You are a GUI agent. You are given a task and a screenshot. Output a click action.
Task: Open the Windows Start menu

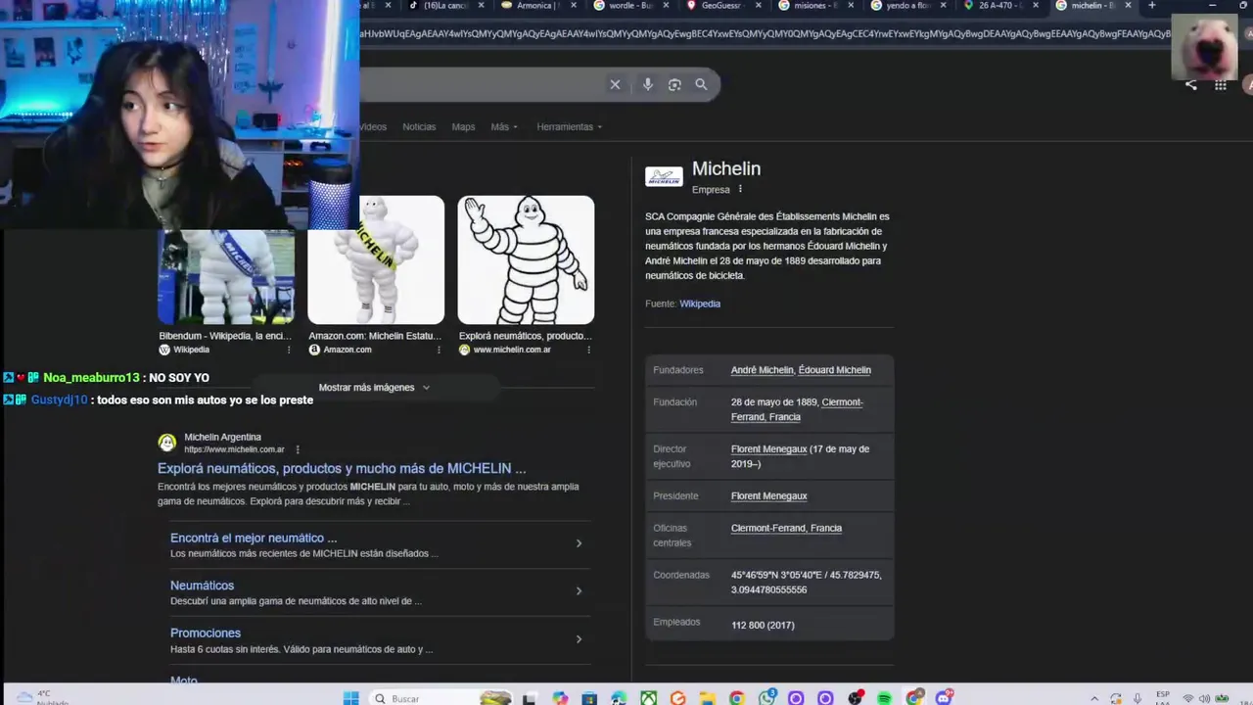tap(350, 698)
